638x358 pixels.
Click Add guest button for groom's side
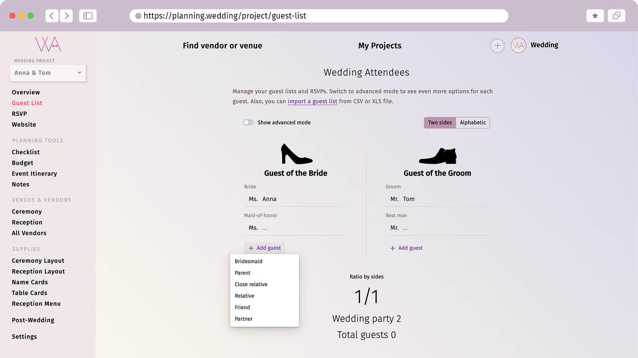[x=406, y=248]
